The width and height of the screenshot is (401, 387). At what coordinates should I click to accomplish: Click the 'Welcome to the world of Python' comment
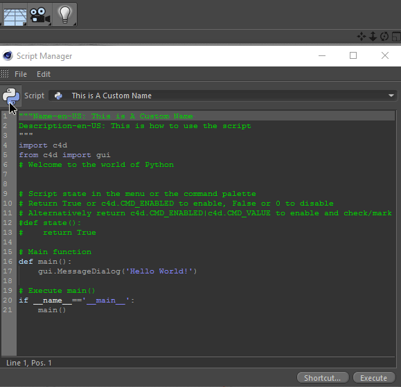(x=96, y=165)
